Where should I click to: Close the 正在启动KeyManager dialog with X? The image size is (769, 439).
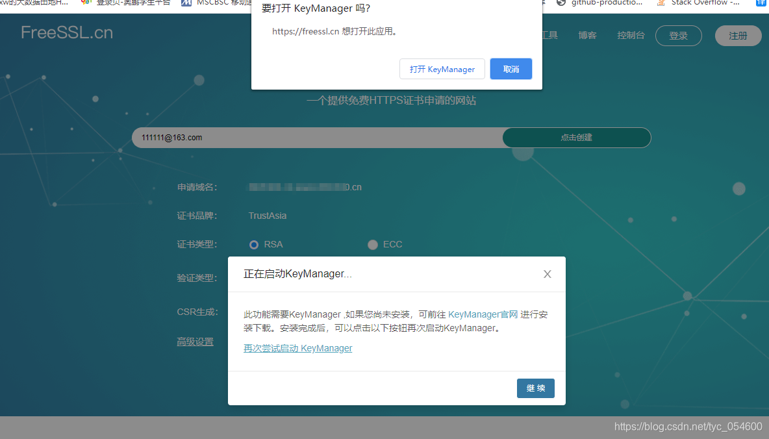[x=547, y=274]
